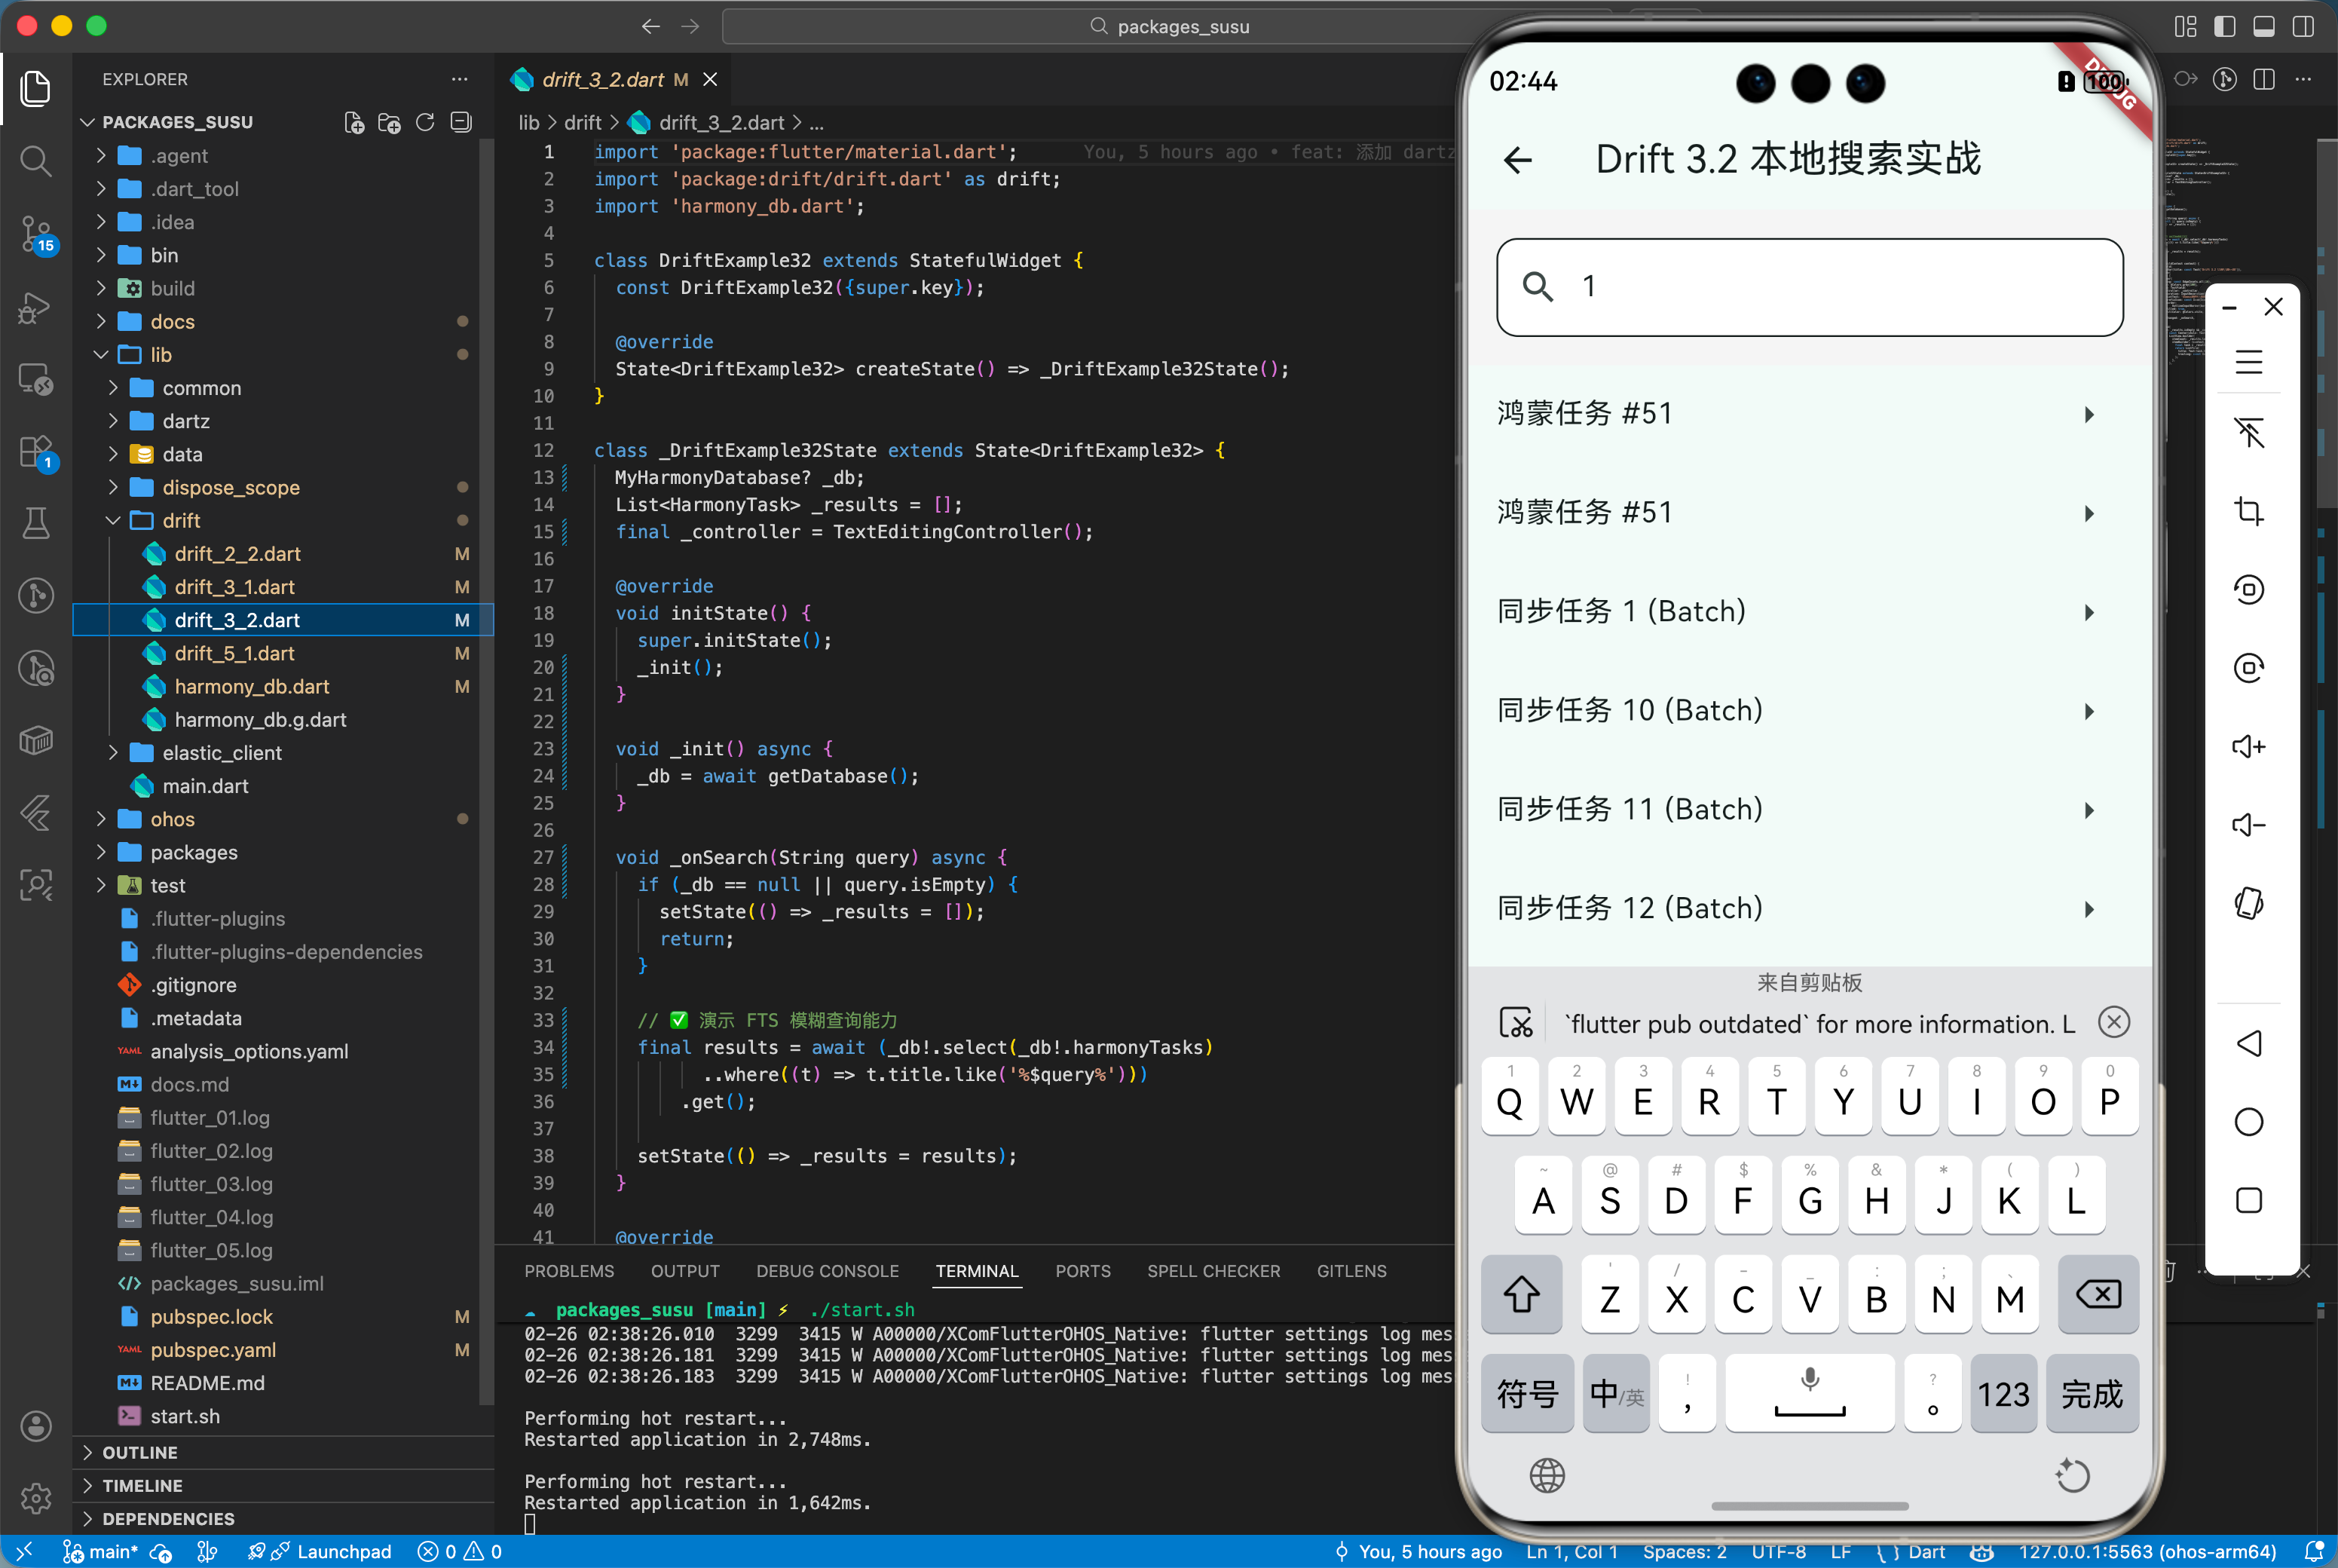
Task: Click Launchpad in the status bar
Action: click(343, 1551)
